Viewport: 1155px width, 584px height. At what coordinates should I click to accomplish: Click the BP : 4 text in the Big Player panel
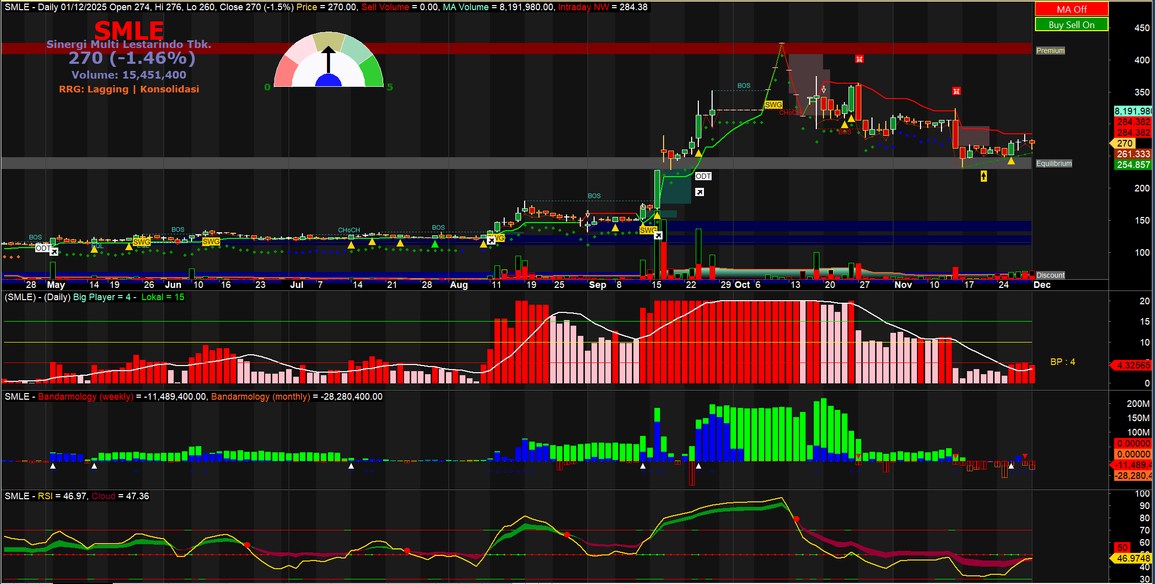[1063, 362]
